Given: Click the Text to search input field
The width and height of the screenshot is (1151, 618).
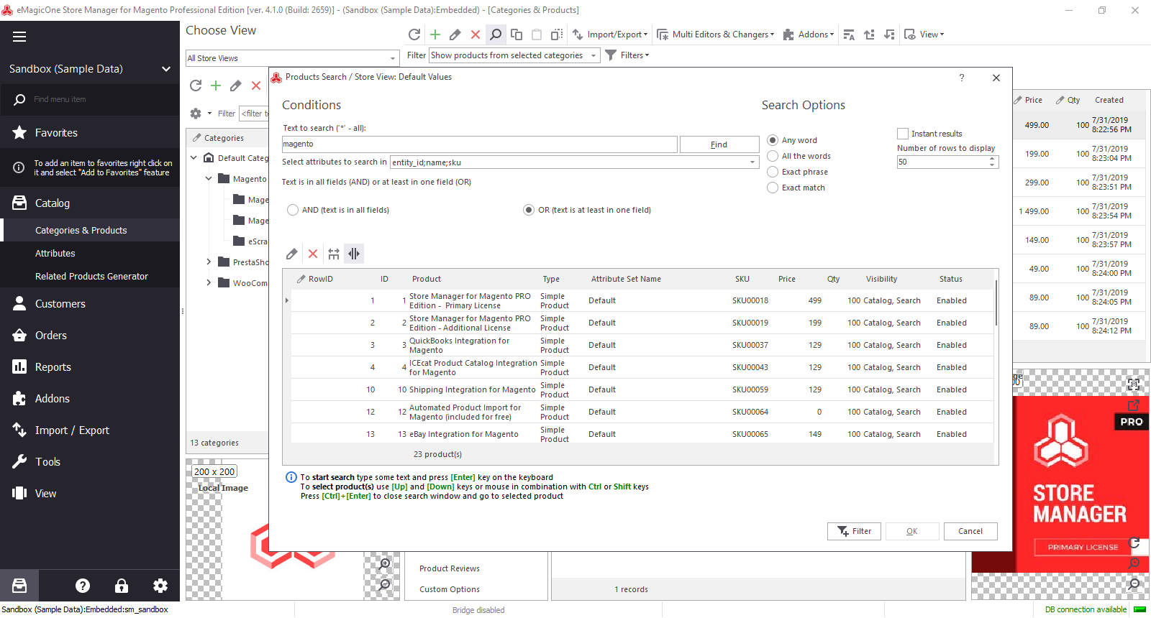Looking at the screenshot, I should click(479, 144).
